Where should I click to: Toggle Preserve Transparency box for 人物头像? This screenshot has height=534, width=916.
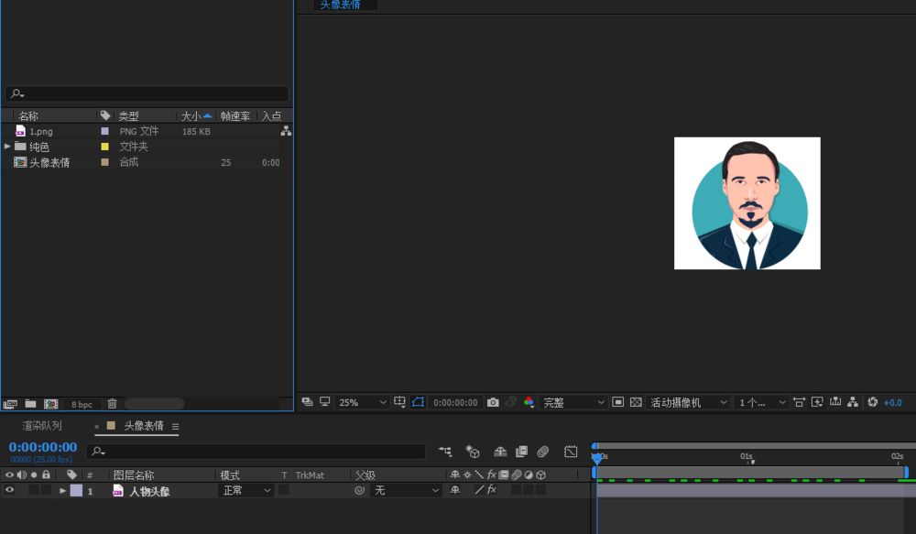tap(283, 490)
